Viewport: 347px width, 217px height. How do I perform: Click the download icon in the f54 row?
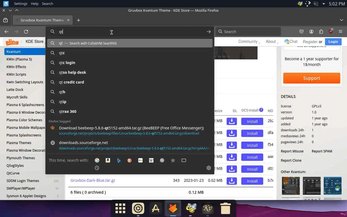[x=232, y=145]
